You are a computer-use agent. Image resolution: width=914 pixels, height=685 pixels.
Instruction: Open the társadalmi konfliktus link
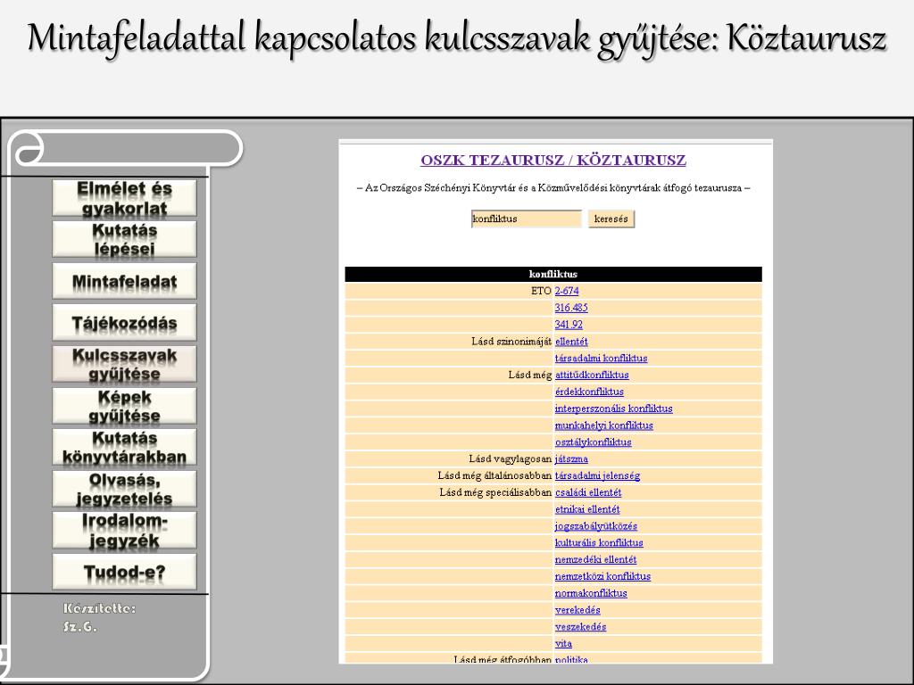tap(601, 359)
